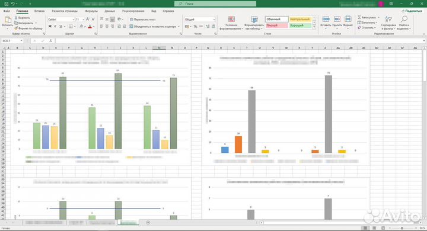Click the search box in title bar
Viewport: 427px width, 231px height.
[x=215, y=4]
